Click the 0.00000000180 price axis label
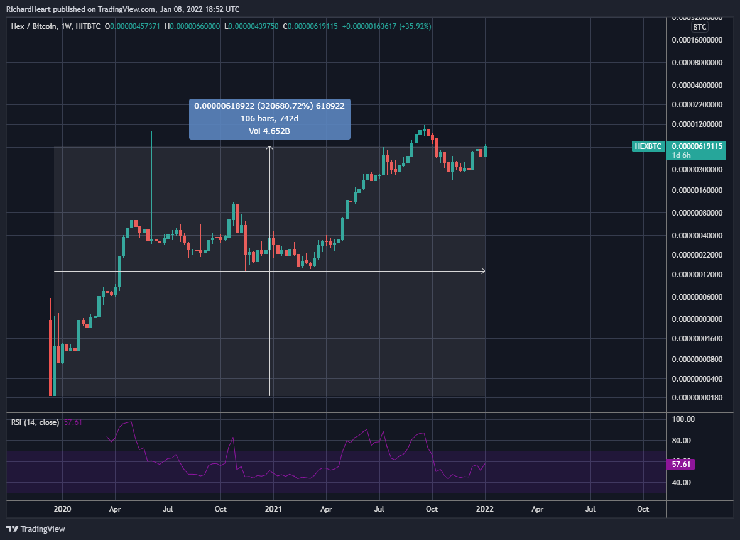740x540 pixels. point(697,398)
